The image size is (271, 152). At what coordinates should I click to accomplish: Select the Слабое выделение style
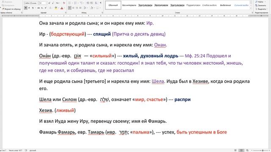[x=209, y=5]
